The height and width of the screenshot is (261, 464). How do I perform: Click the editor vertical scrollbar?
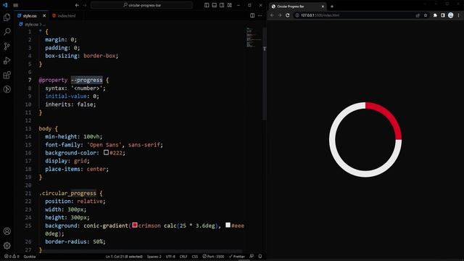point(264,74)
